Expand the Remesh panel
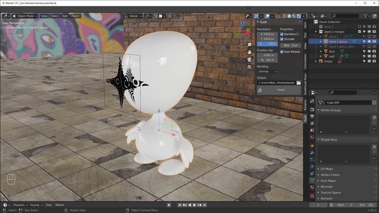 [319, 199]
